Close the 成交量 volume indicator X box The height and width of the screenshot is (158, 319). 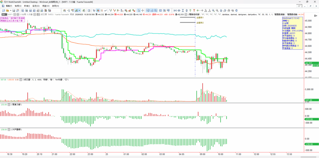click(x=21, y=80)
